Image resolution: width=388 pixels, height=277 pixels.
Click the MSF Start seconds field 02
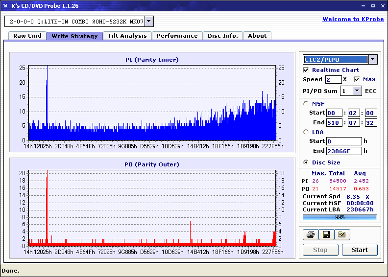354,113
